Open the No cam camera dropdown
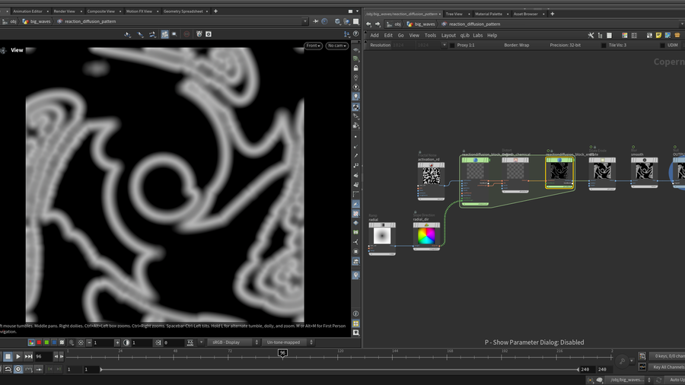Image resolution: width=685 pixels, height=385 pixels. click(x=336, y=46)
